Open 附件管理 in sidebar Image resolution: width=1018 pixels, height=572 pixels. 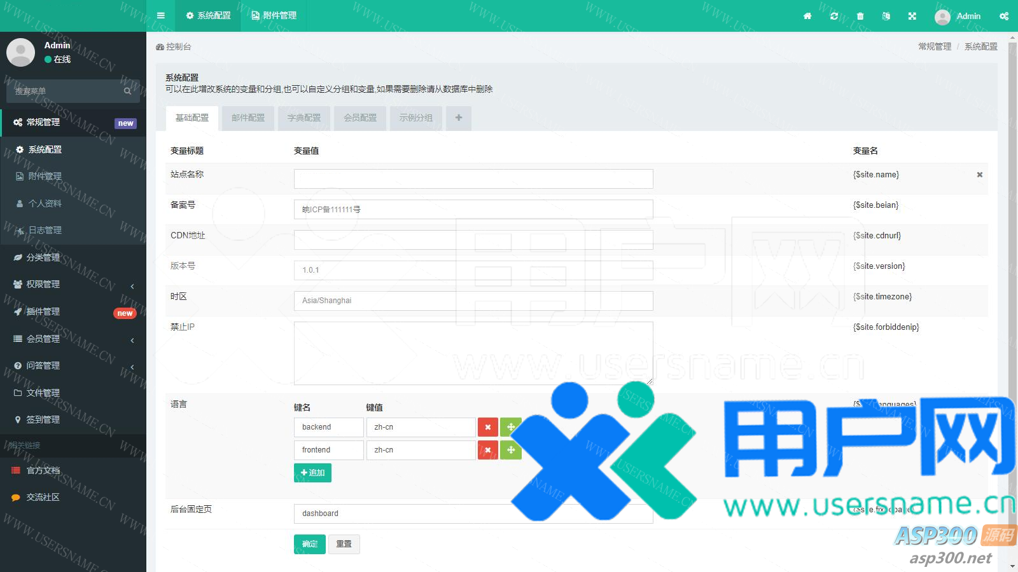[73, 176]
